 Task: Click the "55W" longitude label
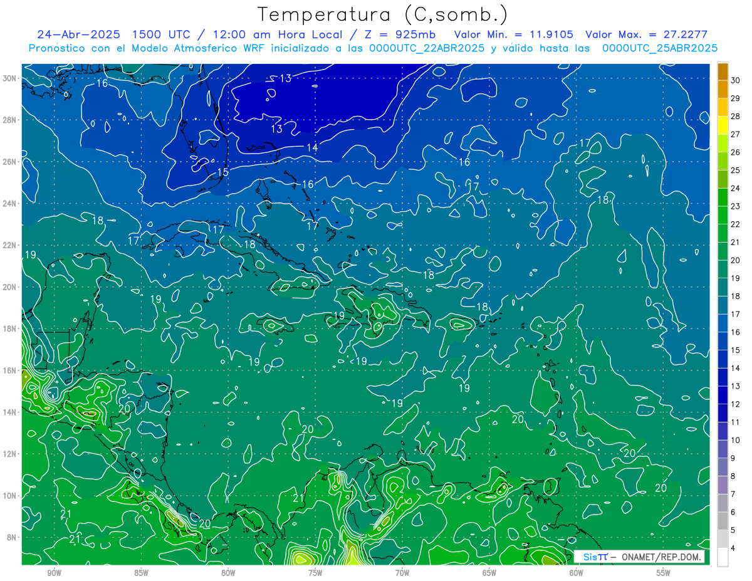664,573
